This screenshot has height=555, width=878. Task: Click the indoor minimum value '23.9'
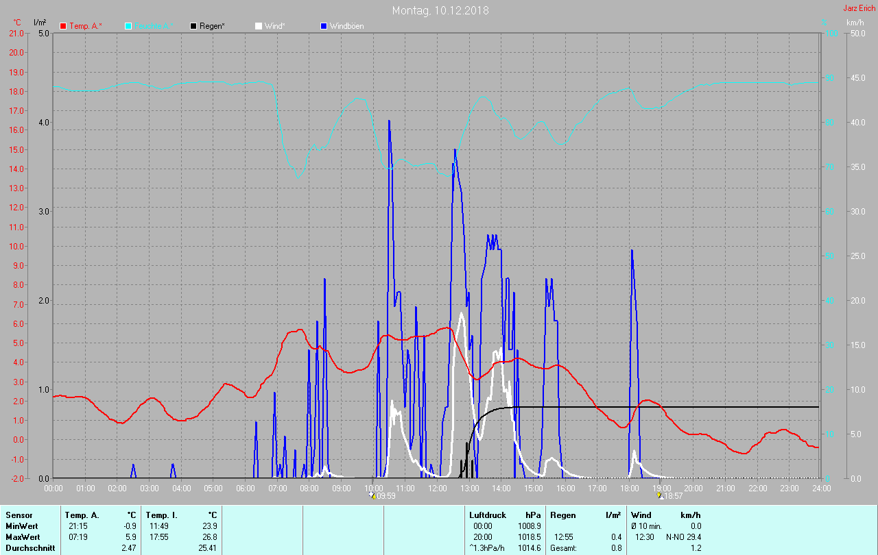pos(209,526)
